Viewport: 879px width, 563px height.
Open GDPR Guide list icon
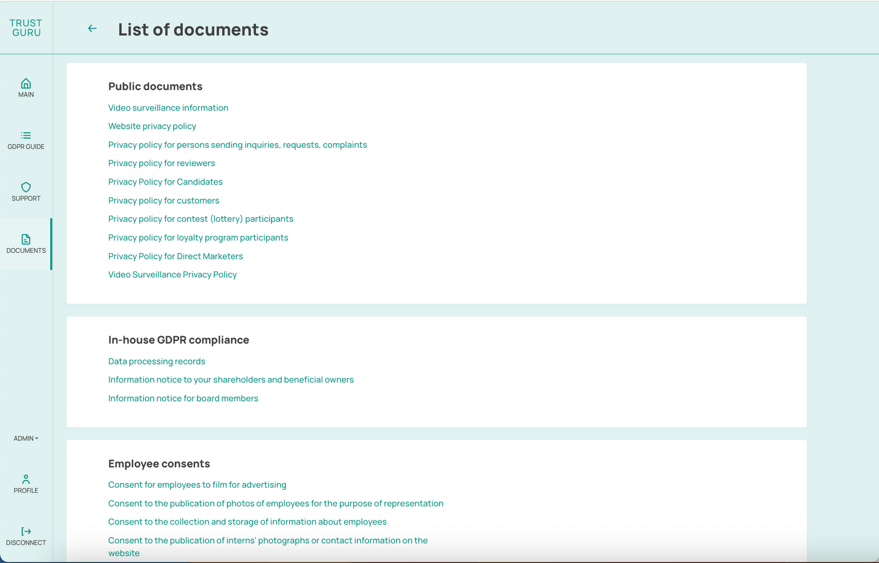tap(26, 136)
